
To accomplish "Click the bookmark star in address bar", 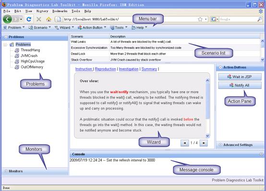I will click(200, 19).
